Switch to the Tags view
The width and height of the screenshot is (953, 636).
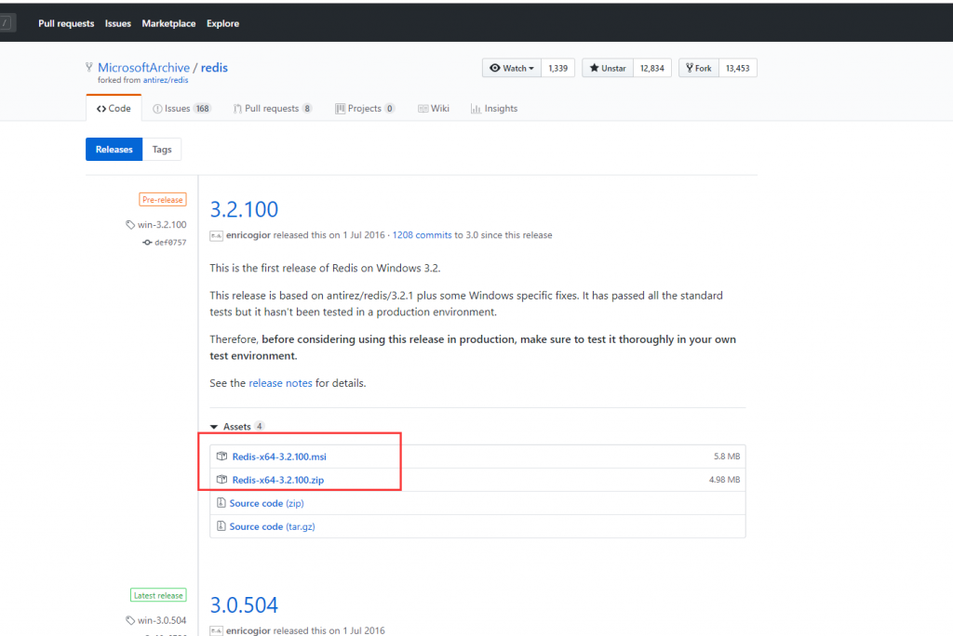[162, 150]
